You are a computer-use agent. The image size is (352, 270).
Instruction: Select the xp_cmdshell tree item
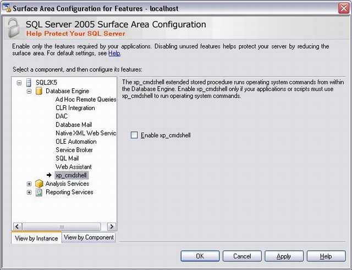71,175
